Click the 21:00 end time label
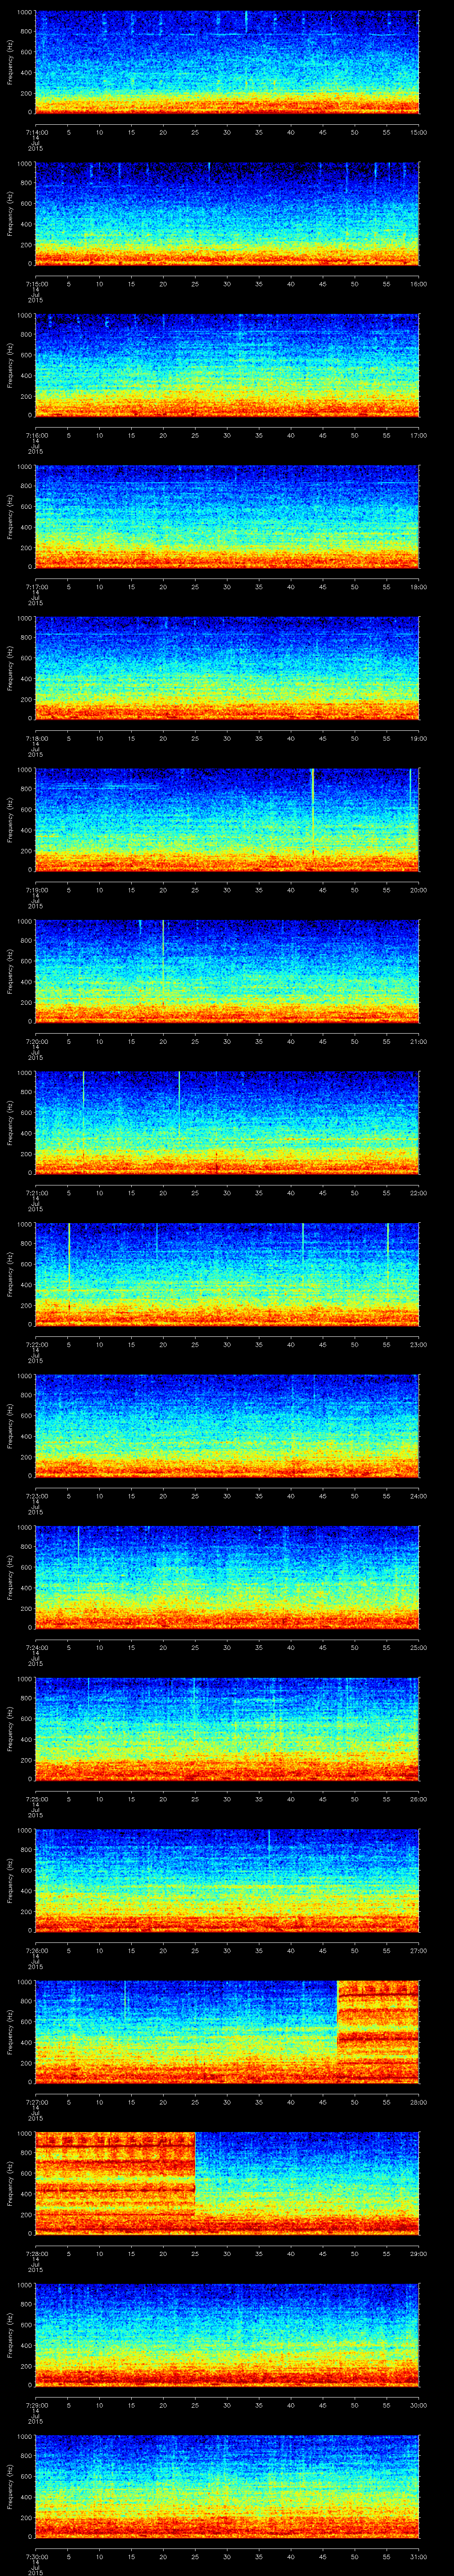Viewport: 454px width, 2576px height. click(419, 1041)
